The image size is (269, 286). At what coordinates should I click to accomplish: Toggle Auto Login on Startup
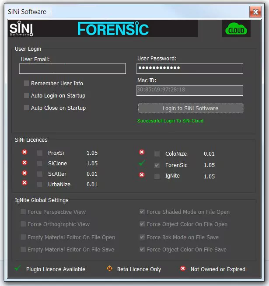coord(27,95)
